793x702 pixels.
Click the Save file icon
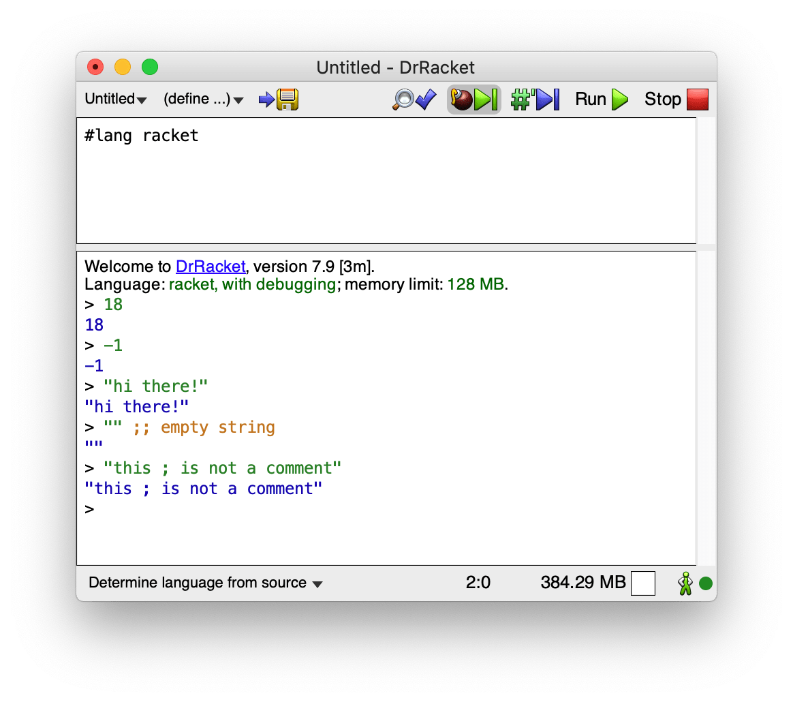point(289,100)
